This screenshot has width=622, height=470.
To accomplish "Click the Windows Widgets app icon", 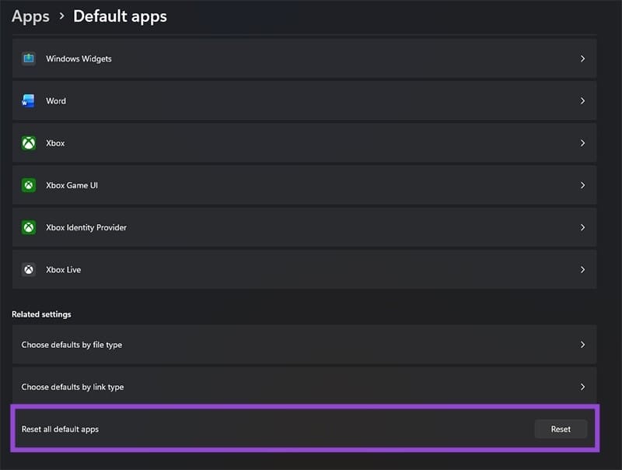I will tap(29, 58).
